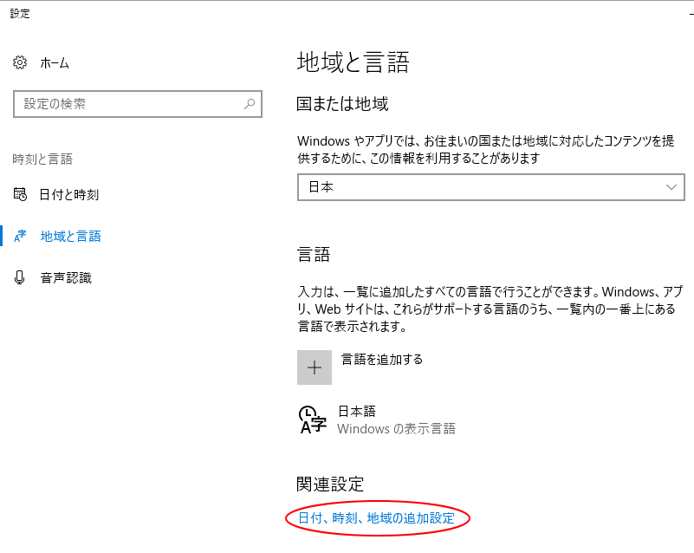This screenshot has height=553, width=694.
Task: Open the ホーム settings home label
Action: pos(55,63)
